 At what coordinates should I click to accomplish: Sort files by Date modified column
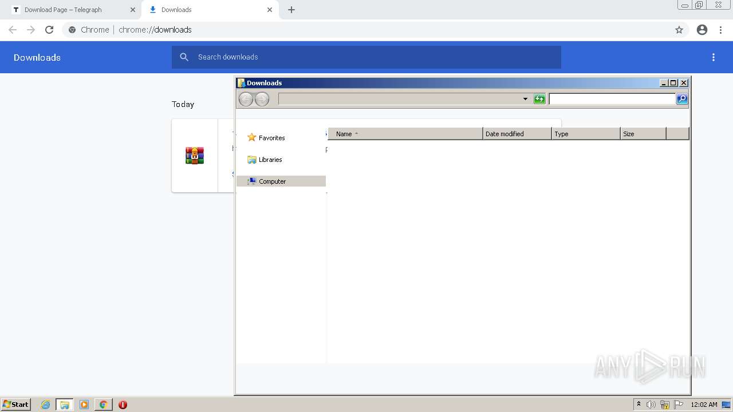[518, 134]
